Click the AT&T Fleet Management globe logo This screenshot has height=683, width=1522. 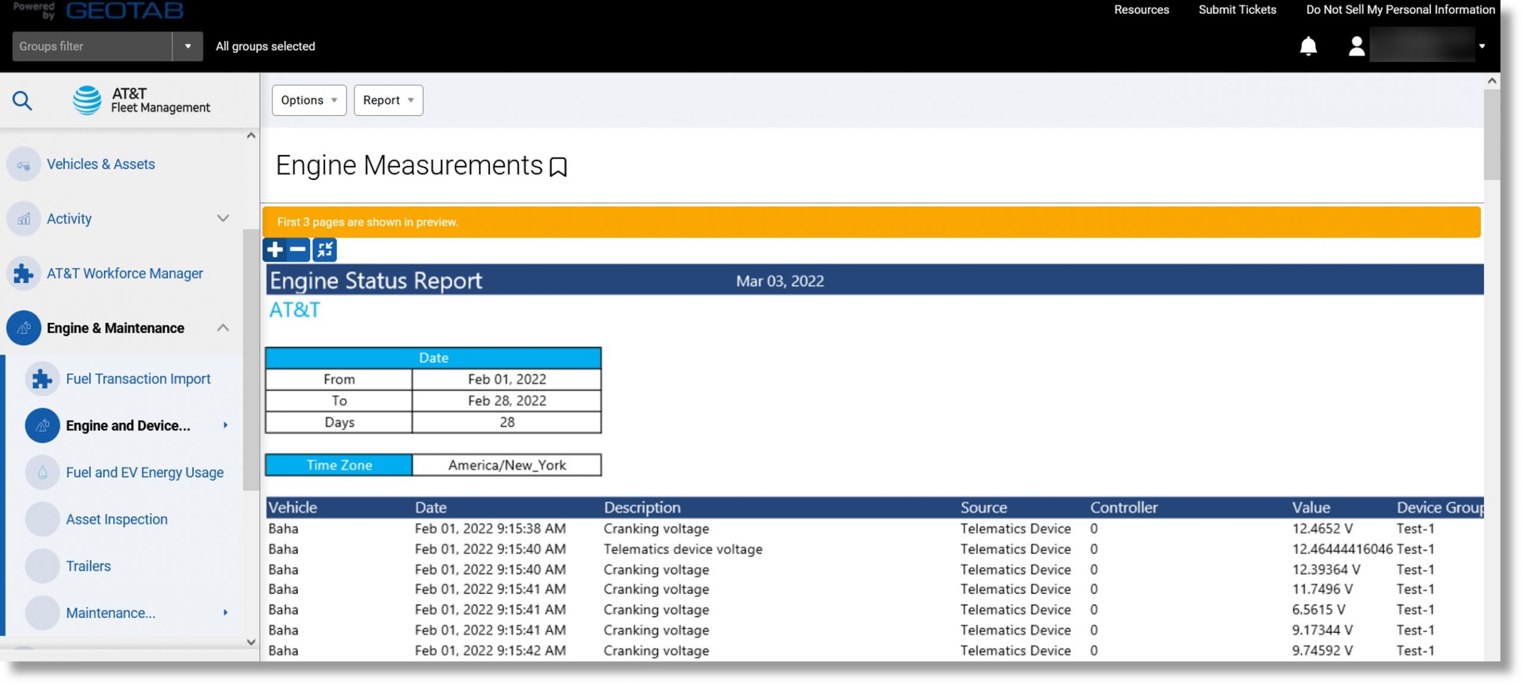(x=87, y=100)
